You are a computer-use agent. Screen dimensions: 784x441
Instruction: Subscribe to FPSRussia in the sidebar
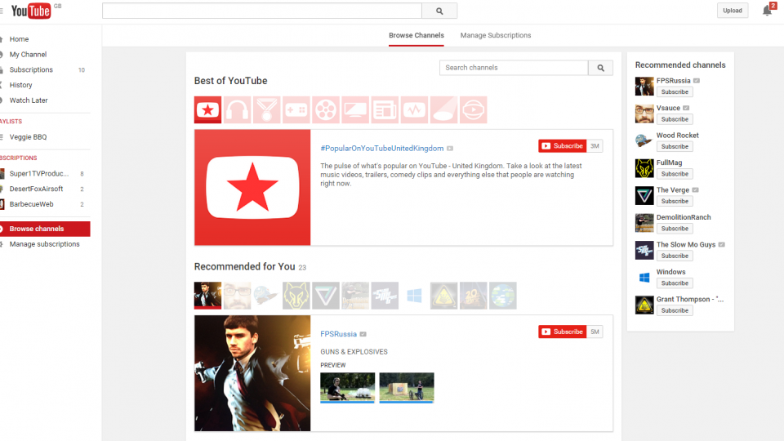coord(675,92)
